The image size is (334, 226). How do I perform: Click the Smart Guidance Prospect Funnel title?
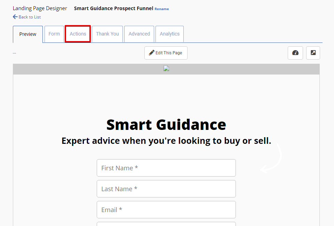(x=113, y=8)
